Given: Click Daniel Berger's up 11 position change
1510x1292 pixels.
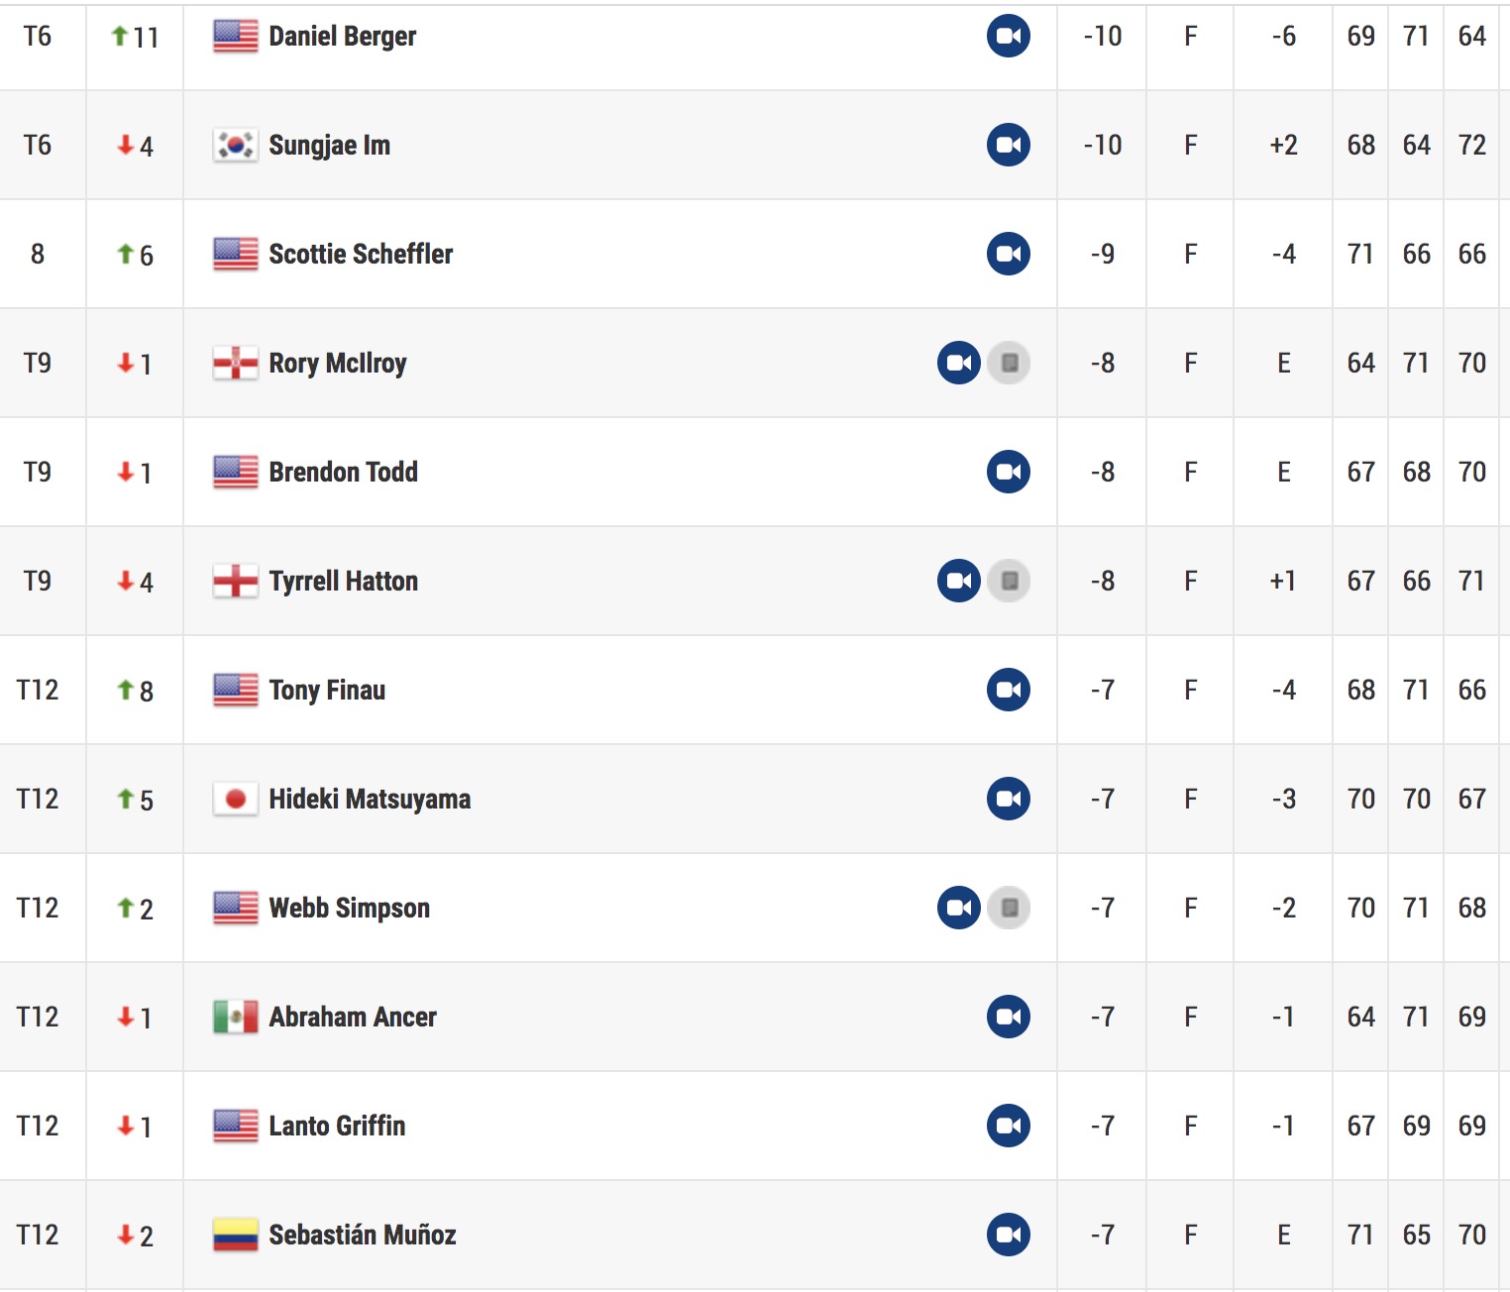Looking at the screenshot, I should 135,38.
